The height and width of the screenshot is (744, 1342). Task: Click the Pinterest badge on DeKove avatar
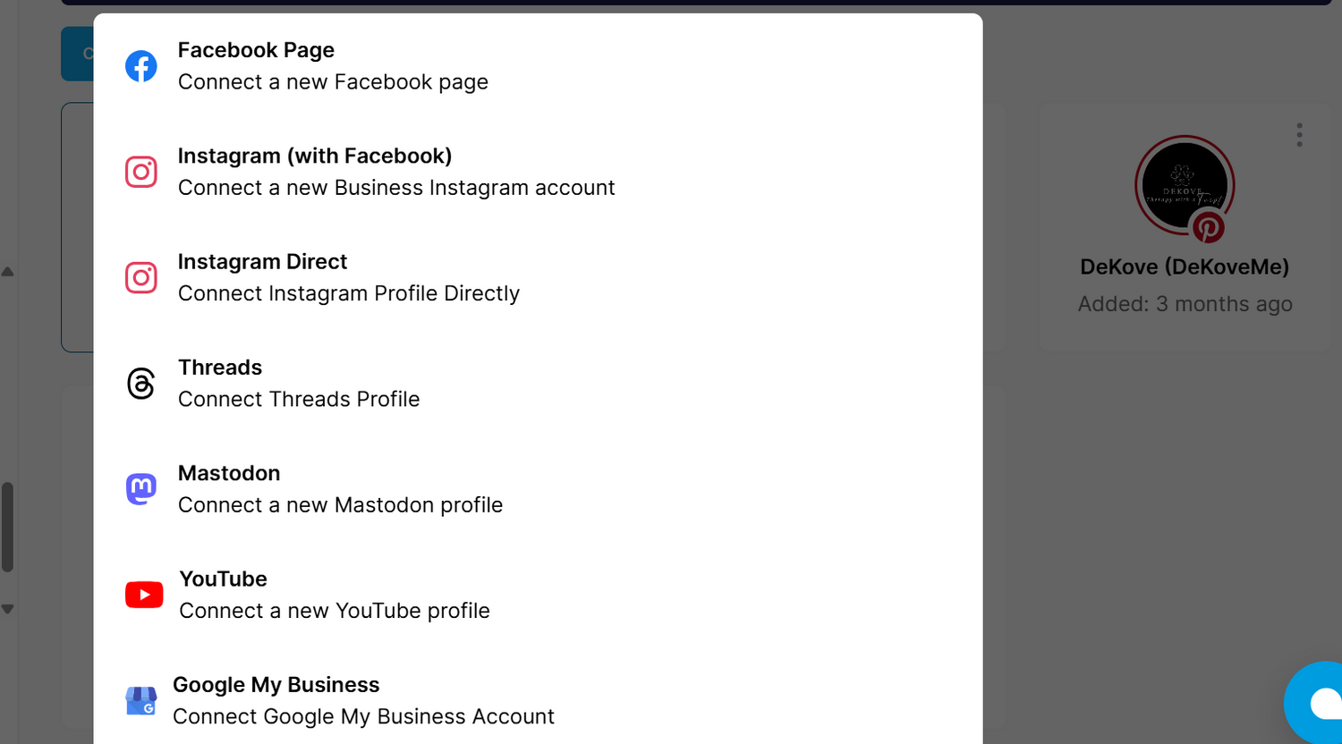pos(1208,228)
